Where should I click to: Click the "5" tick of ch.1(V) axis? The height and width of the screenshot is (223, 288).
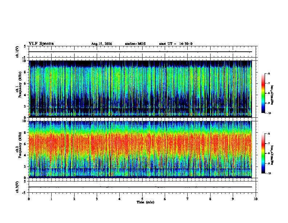25,46
